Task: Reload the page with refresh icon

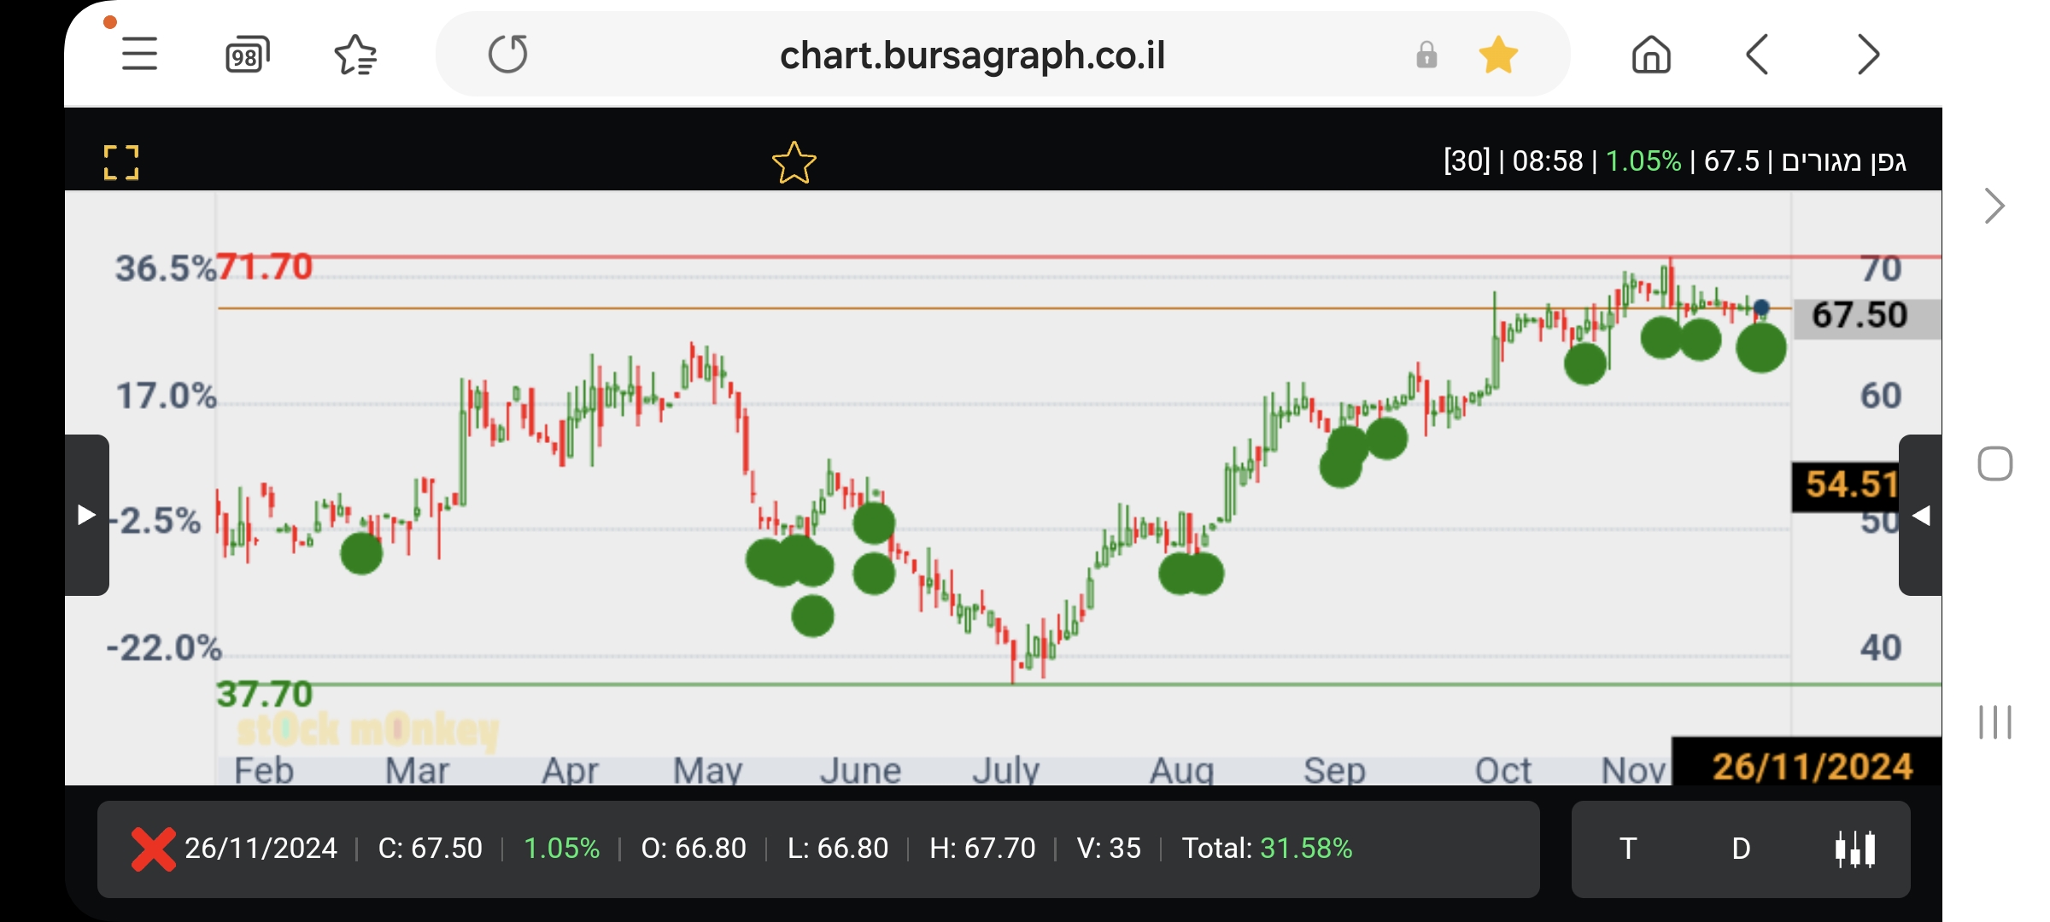Action: (508, 55)
